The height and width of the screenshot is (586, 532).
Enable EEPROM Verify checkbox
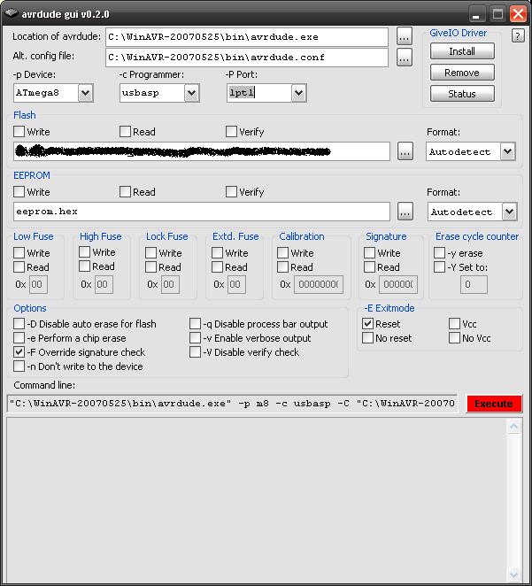tap(231, 192)
